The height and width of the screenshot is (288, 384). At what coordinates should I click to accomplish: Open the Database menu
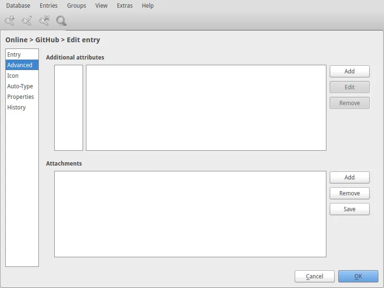[18, 6]
